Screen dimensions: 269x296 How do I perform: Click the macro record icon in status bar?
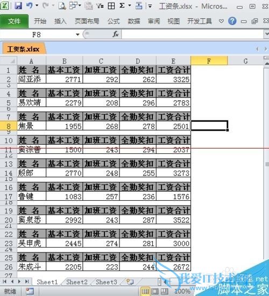click(30, 291)
